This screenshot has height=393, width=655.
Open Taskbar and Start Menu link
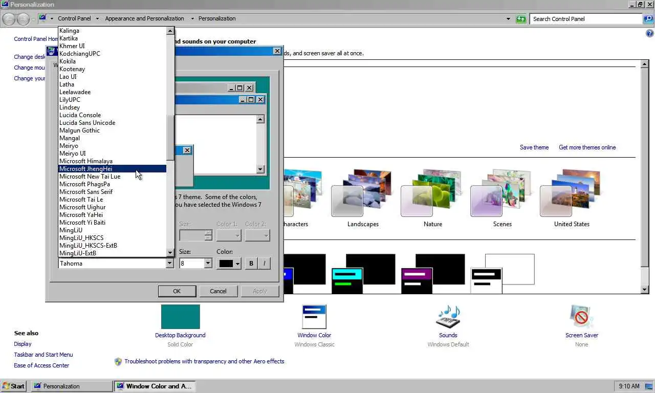(x=43, y=355)
